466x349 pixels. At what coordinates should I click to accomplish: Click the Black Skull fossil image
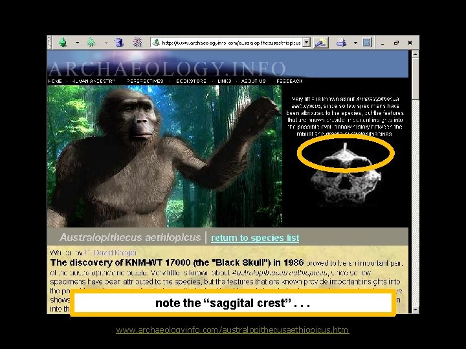pyautogui.click(x=346, y=174)
